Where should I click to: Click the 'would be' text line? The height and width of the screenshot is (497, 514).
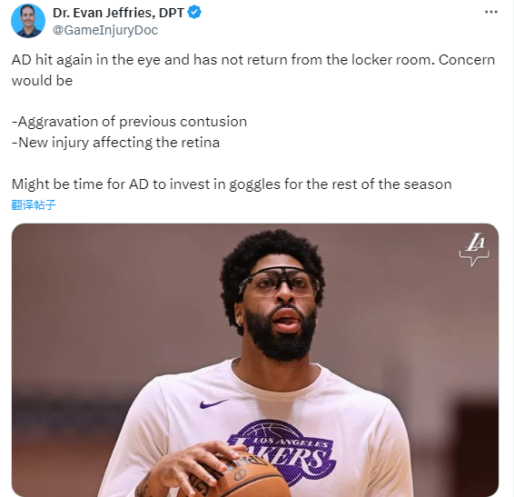pos(42,81)
